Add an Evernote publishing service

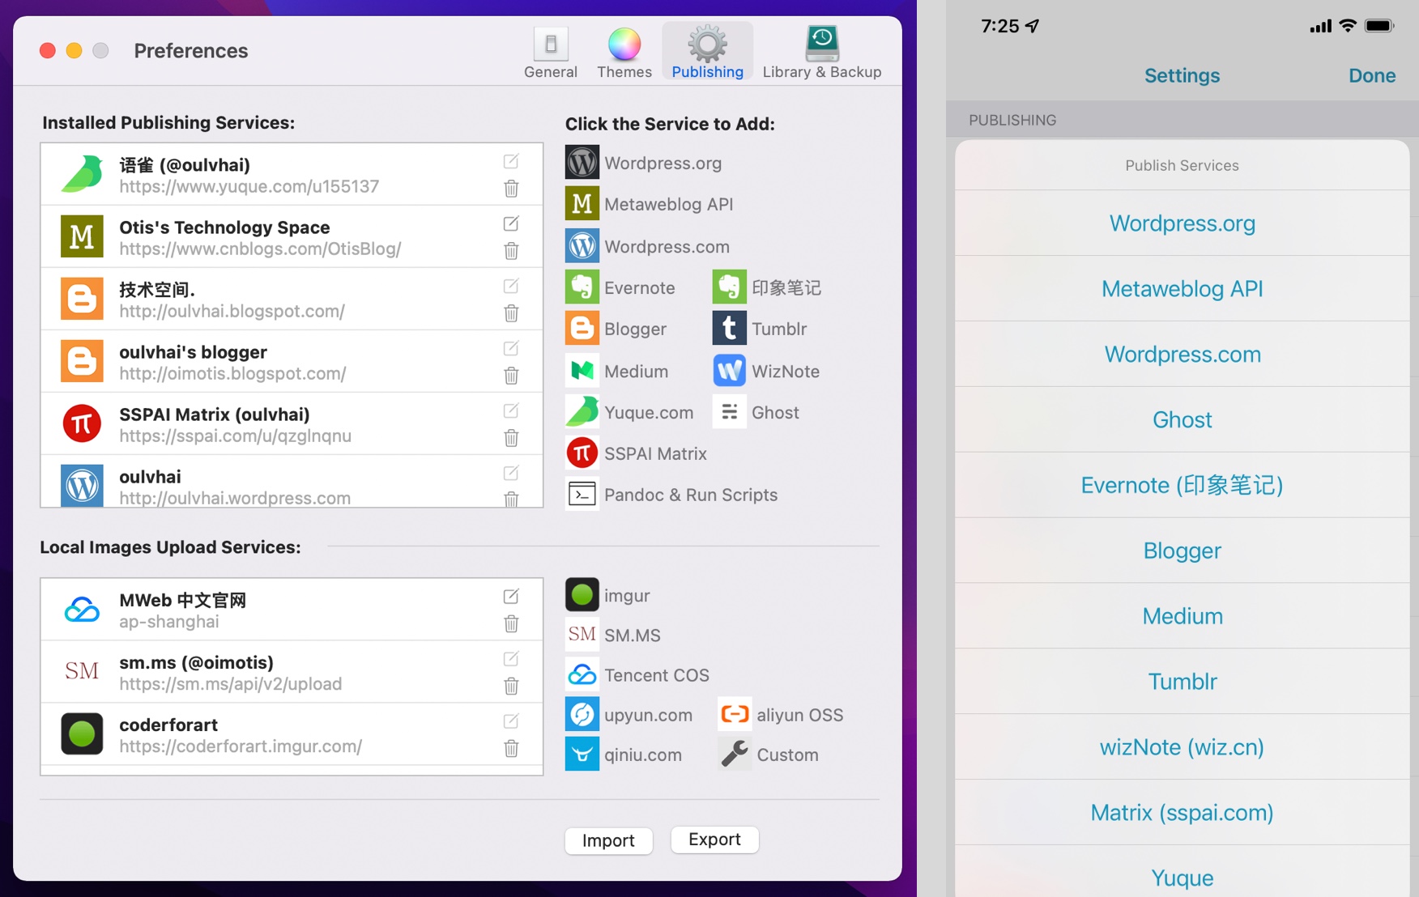[620, 287]
